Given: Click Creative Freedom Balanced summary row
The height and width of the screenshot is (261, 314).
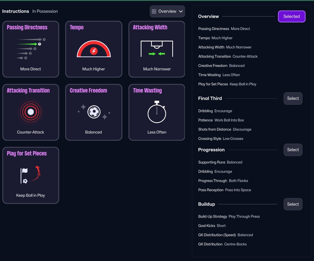Looking at the screenshot, I should point(221,66).
